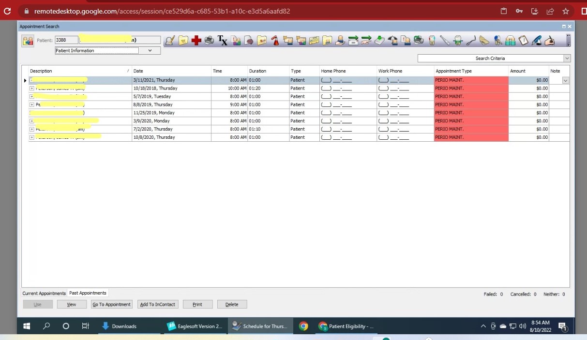587x340 pixels.
Task: Open the Windows Start menu
Action: (27, 326)
